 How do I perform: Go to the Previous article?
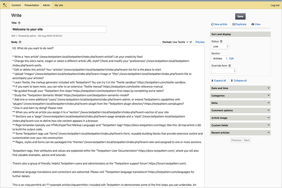(x=236, y=140)
